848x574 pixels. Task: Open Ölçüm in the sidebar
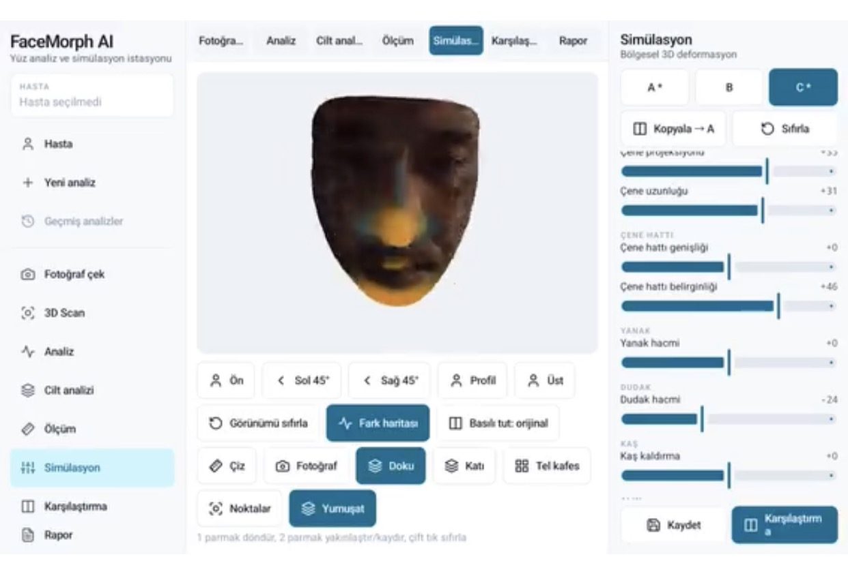[92, 429]
